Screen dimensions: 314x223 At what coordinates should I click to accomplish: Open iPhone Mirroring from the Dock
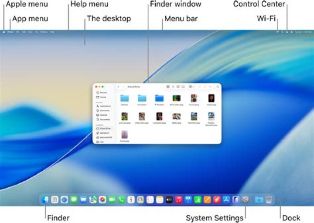coord(236,199)
